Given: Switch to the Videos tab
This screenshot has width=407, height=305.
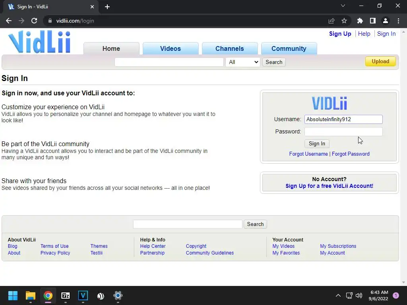Looking at the screenshot, I should point(171,48).
